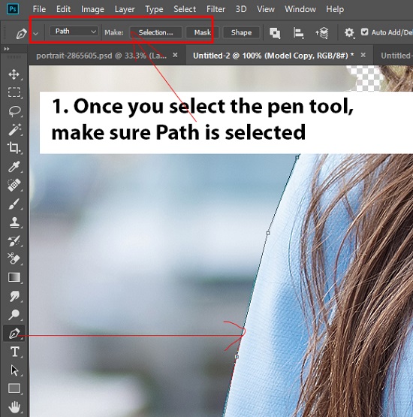The image size is (413, 417).
Task: Click the Selection... button
Action: (155, 32)
